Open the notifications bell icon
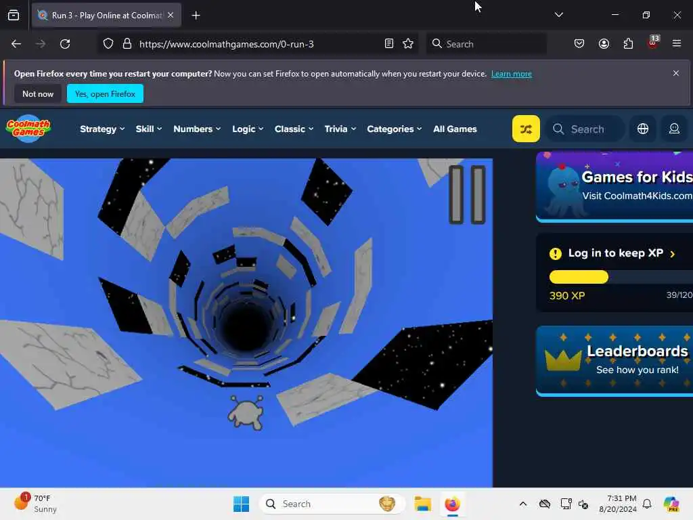This screenshot has height=520, width=693. pyautogui.click(x=647, y=504)
